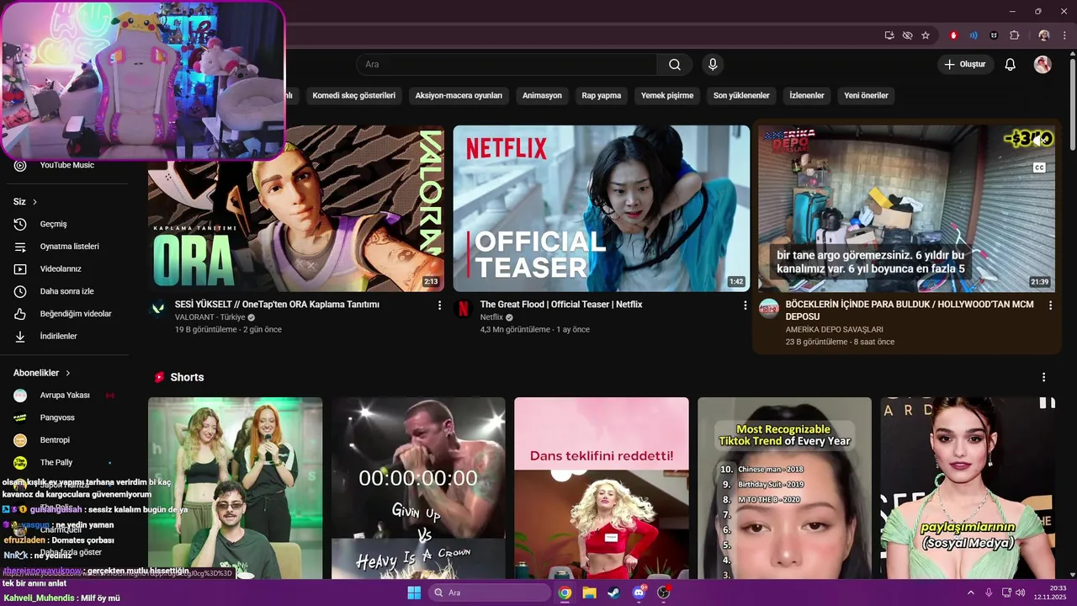Screen dimensions: 1077x606
Task: Play the VALORANT ORA thumbnail video
Action: (x=296, y=208)
